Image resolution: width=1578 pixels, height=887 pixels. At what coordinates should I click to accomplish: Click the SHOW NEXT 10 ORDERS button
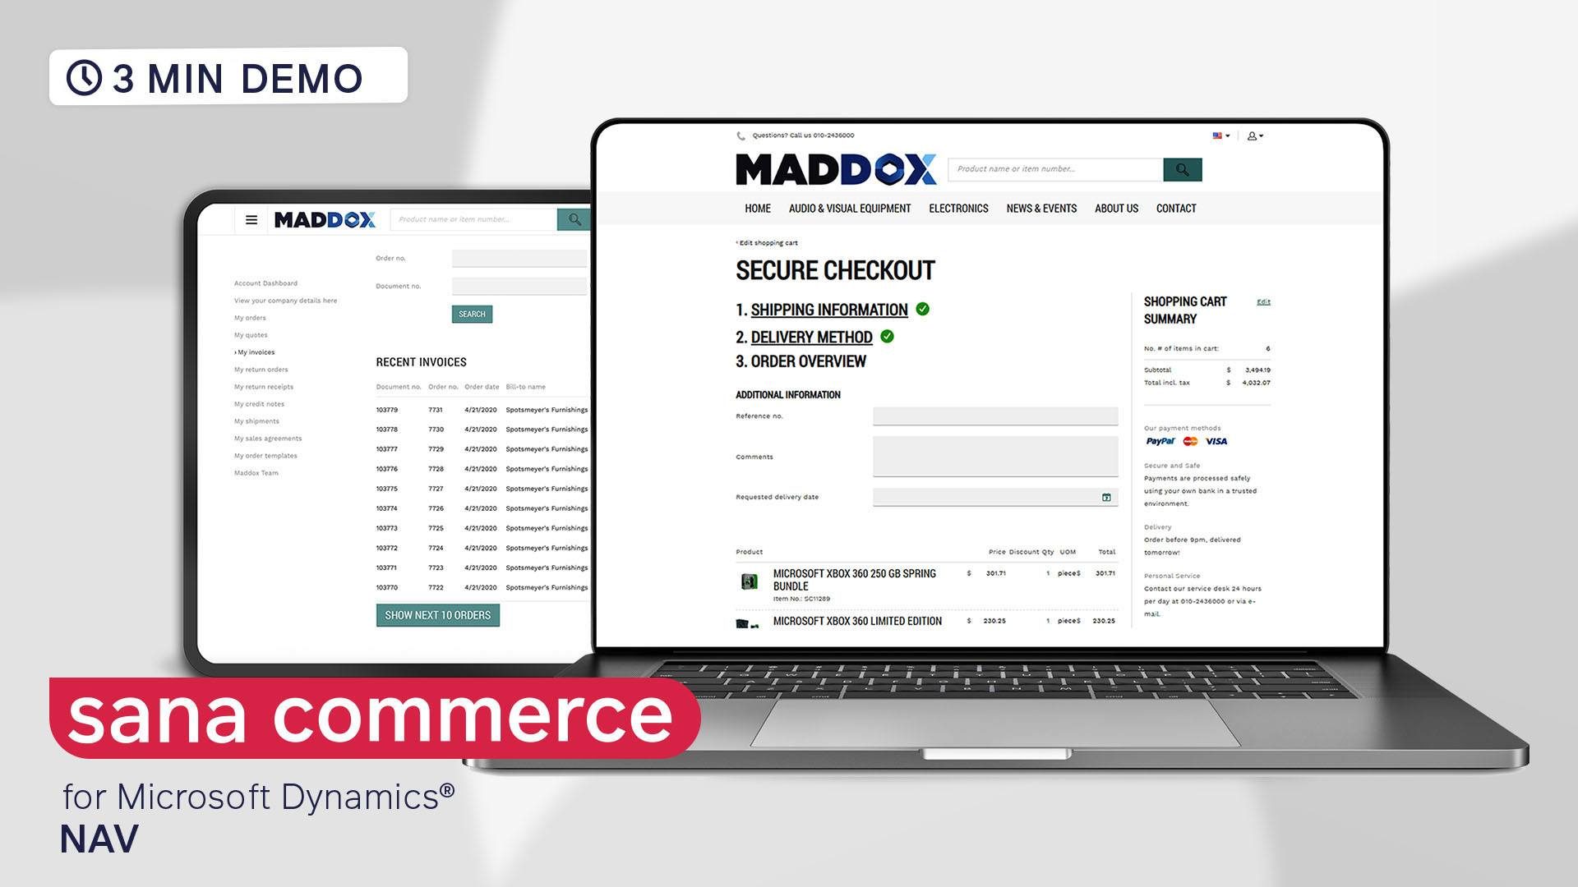point(436,614)
